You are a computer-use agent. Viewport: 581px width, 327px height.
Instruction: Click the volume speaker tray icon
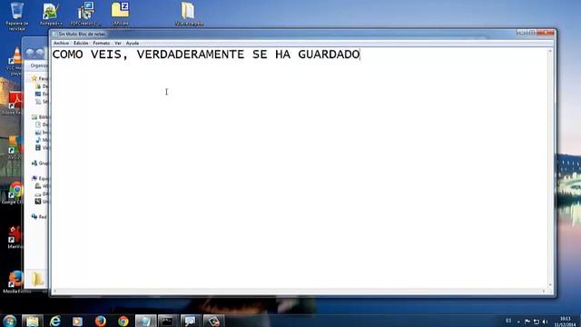(545, 322)
